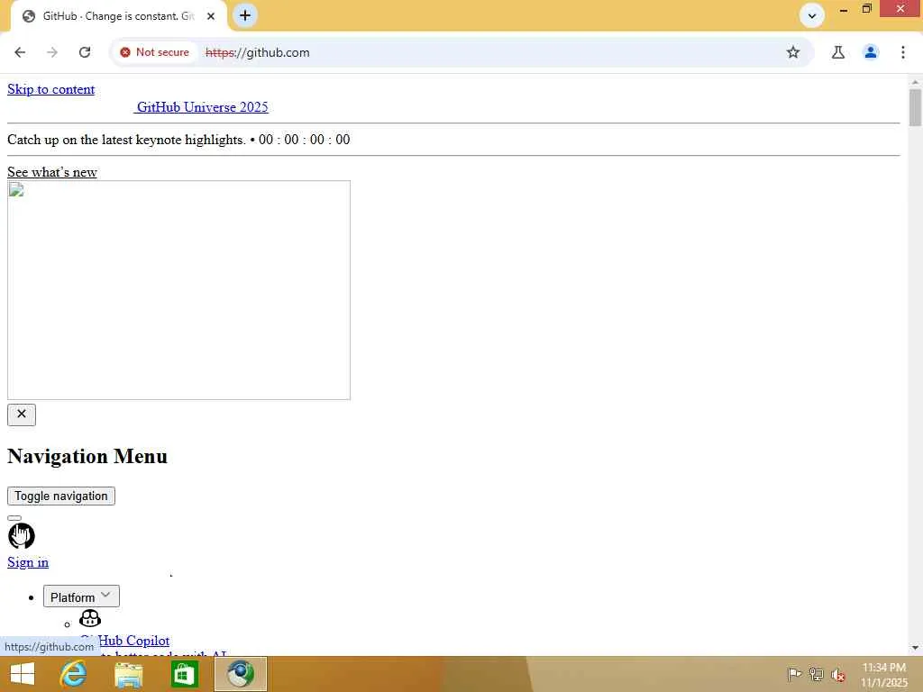Screen dimensions: 923x692
Task: Open the Chrome three-dot menu
Action: (x=903, y=52)
